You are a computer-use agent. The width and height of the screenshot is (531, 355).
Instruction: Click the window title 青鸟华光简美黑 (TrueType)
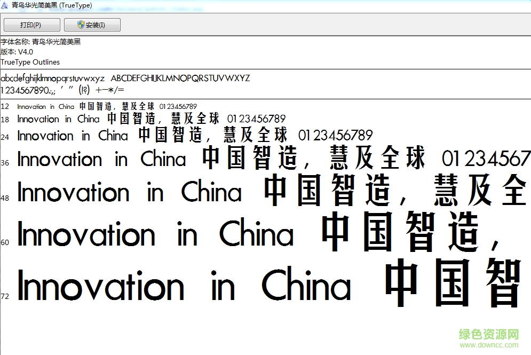(52, 5)
